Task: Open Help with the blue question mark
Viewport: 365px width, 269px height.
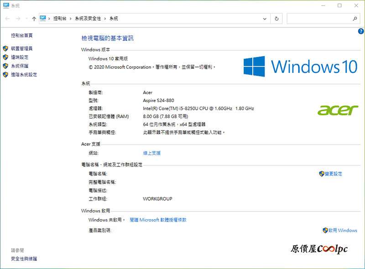Action: click(361, 31)
